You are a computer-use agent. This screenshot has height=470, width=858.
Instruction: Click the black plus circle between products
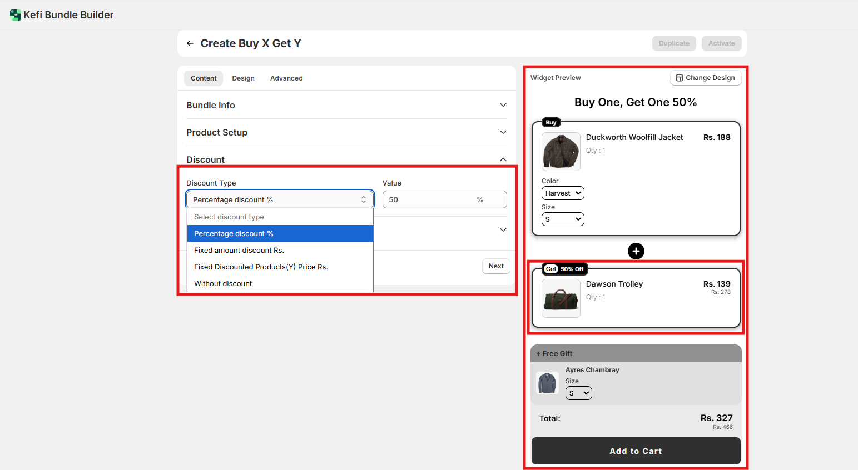(x=636, y=251)
